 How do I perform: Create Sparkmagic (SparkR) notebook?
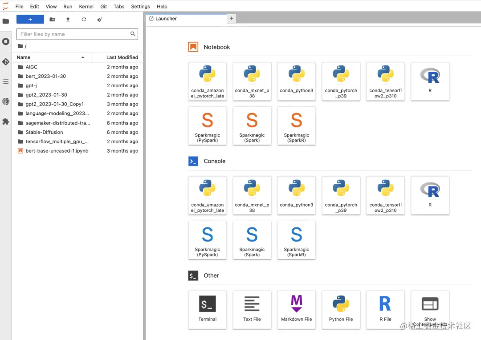(296, 126)
